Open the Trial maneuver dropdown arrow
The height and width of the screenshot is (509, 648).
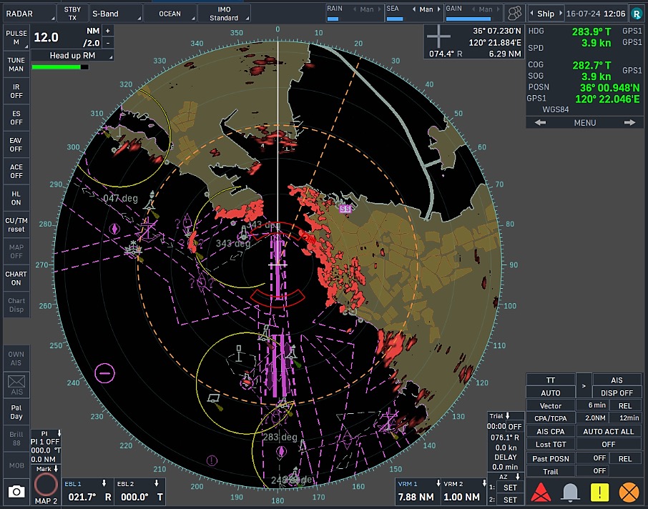tap(507, 416)
